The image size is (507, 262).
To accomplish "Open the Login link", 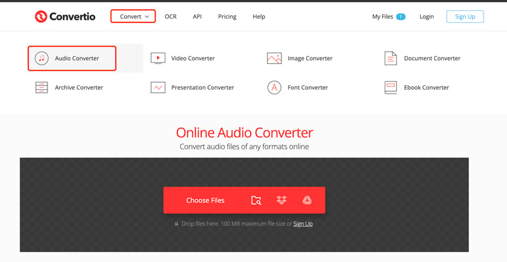I will coord(427,16).
